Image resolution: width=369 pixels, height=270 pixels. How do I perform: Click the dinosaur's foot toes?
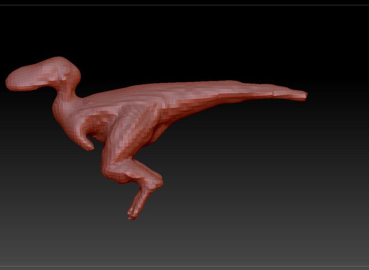(132, 215)
